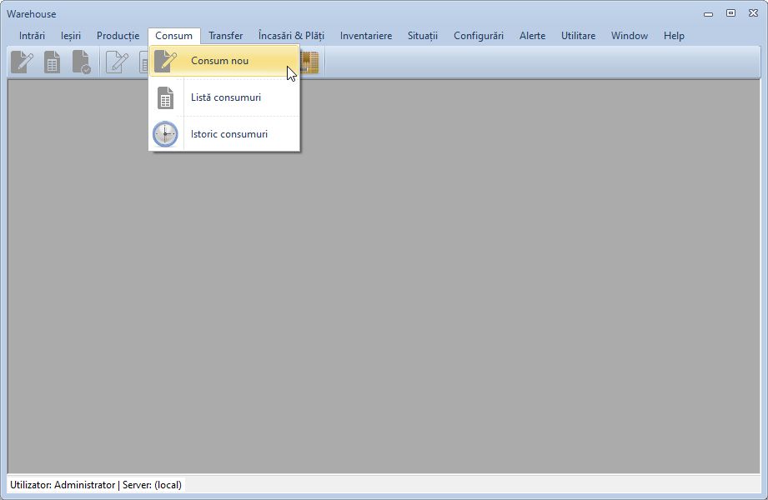The image size is (768, 500).
Task: Choose Listă consumuri from the dropdown
Action: (x=225, y=97)
